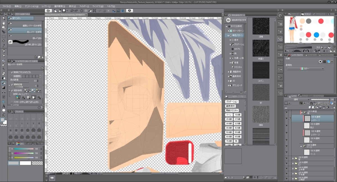The width and height of the screenshot is (337, 182).
Task: Select the rectangle Selection area tool
Action: [3, 37]
